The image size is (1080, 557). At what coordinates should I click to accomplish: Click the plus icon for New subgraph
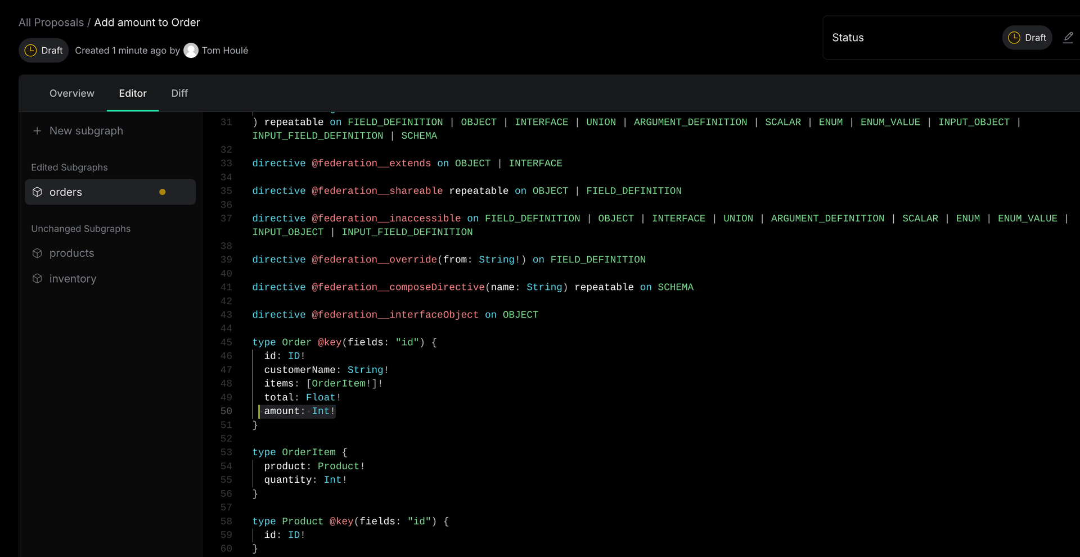pyautogui.click(x=37, y=131)
